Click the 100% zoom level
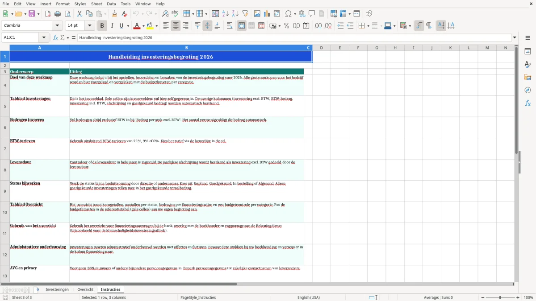Image resolution: width=536 pixels, height=301 pixels. click(528, 297)
